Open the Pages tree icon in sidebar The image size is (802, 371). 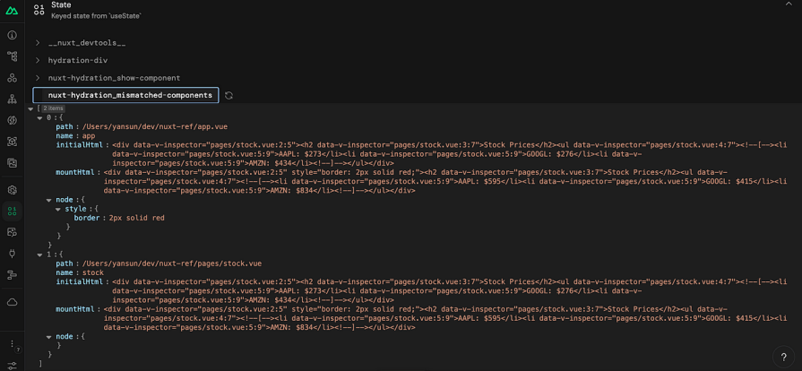tap(13, 56)
